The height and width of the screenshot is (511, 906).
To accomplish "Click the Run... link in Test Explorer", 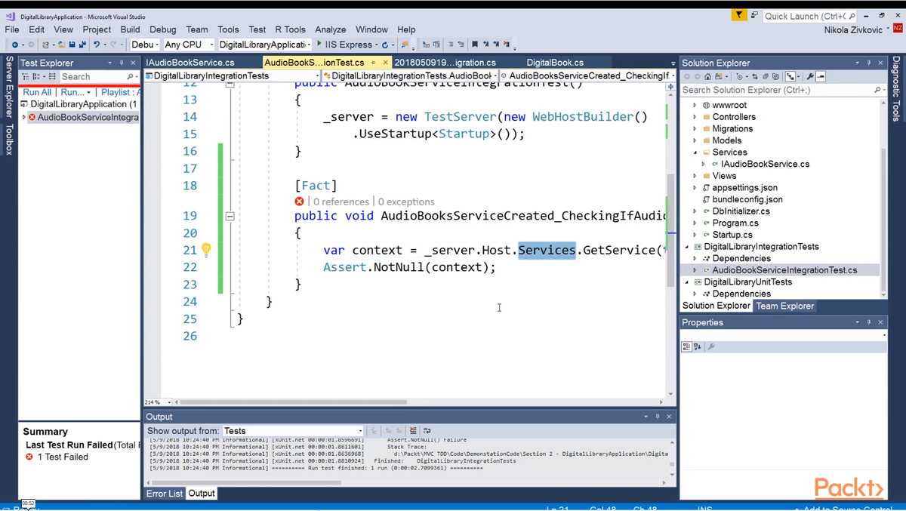I will (73, 92).
